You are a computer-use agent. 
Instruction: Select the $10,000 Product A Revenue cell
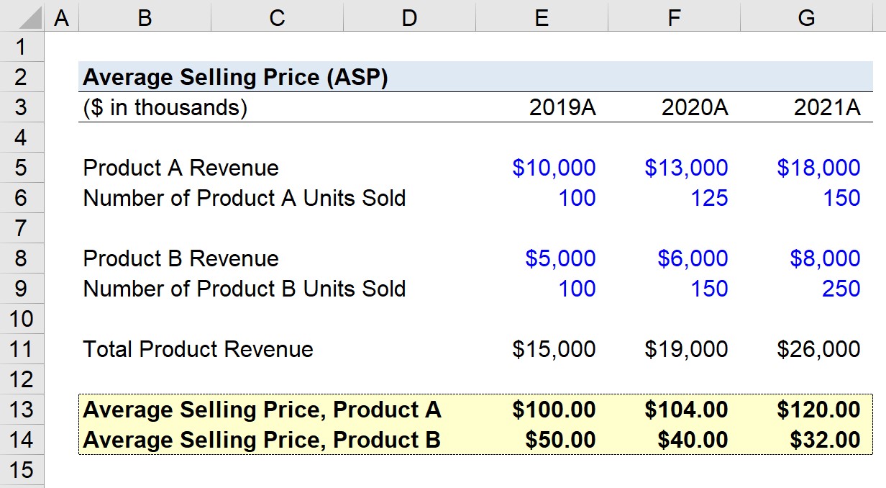(x=541, y=168)
